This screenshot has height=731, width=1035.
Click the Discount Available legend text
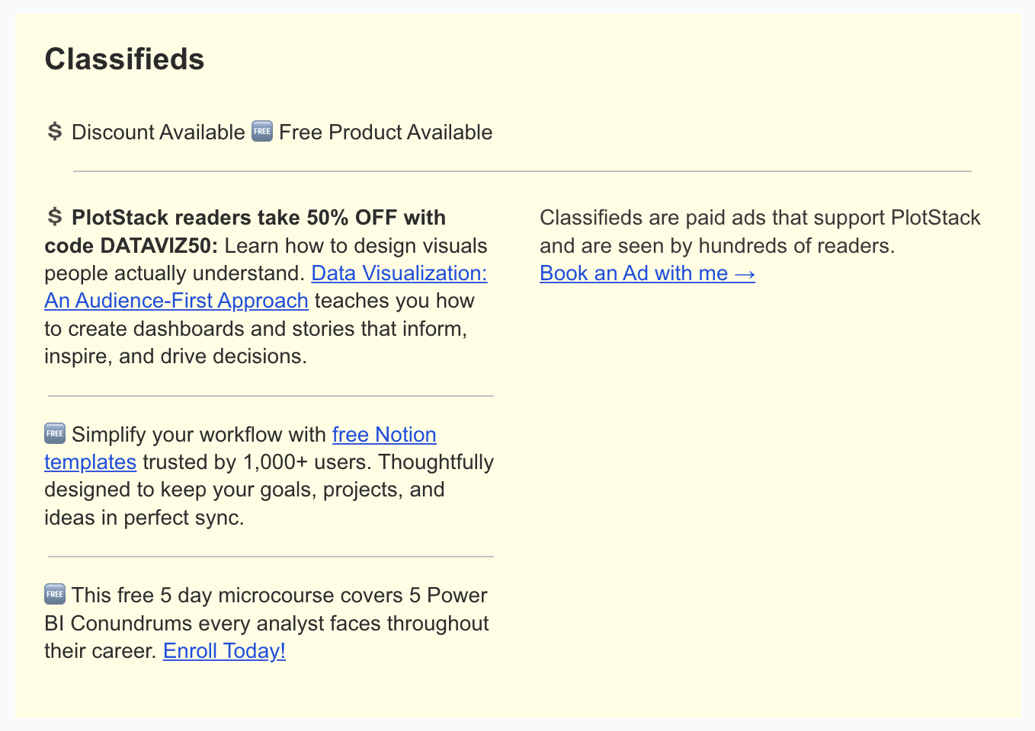tap(158, 132)
